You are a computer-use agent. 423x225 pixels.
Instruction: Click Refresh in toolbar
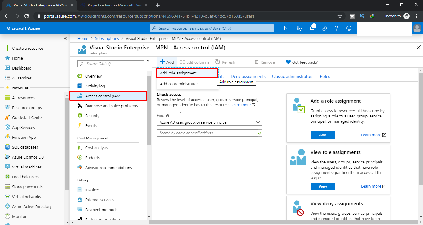[x=225, y=62]
